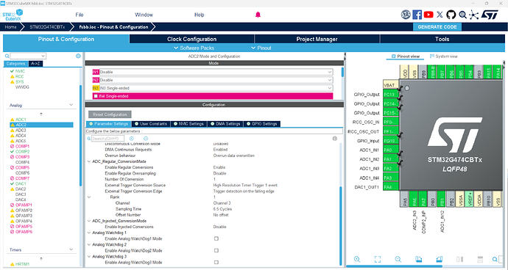Click the GENERATE CODE button

(437, 27)
